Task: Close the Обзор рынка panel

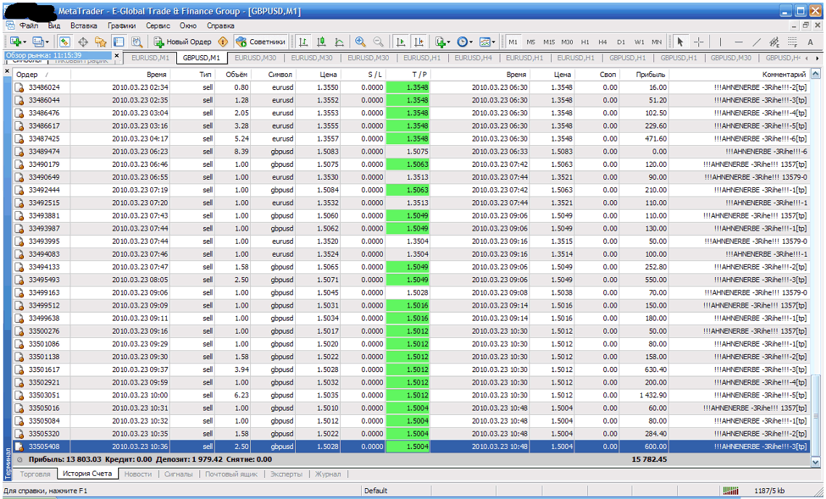Action: click(117, 55)
